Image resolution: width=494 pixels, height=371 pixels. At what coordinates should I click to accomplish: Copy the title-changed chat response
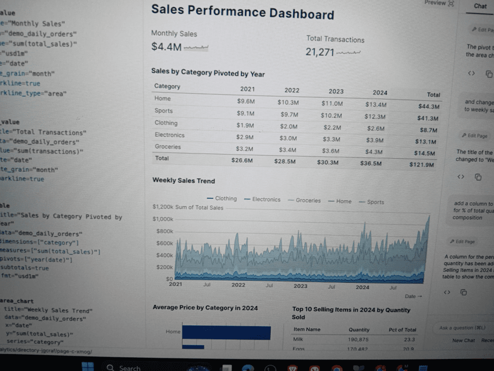coord(478,177)
